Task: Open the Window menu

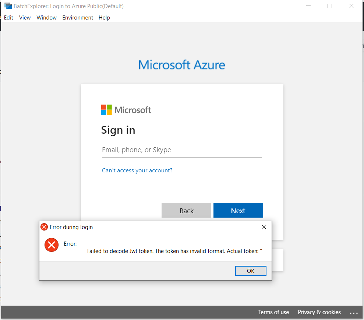Action: [x=46, y=18]
